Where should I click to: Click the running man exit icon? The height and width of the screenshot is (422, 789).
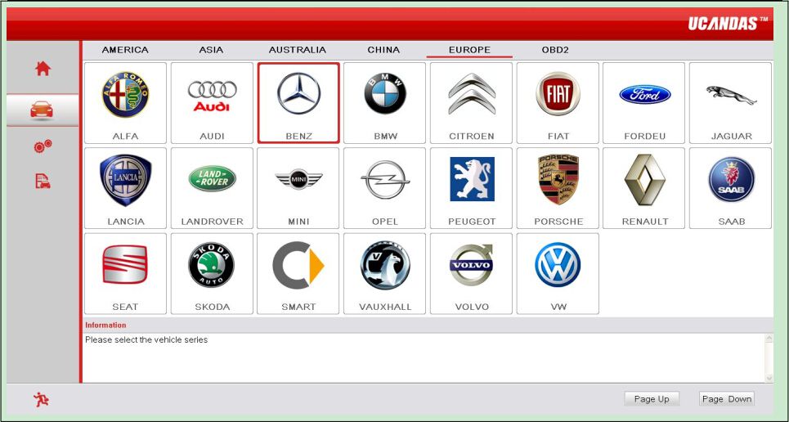pos(41,399)
